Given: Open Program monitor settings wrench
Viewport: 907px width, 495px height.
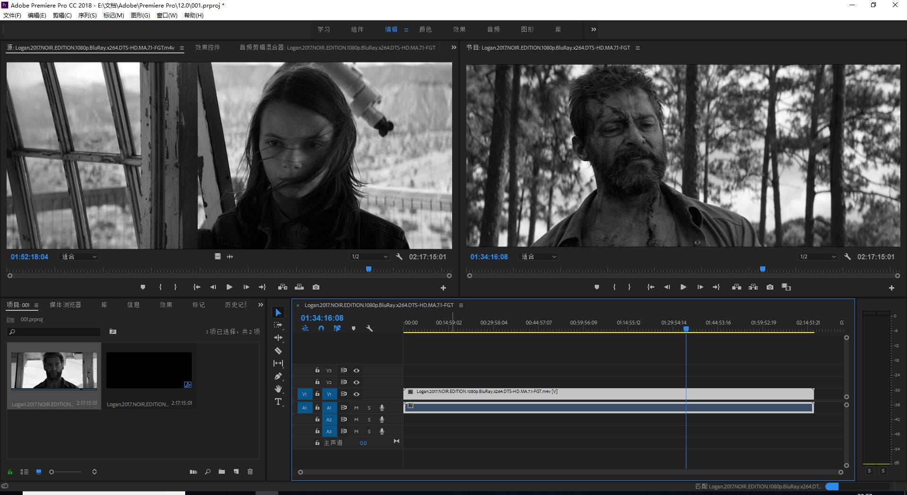Looking at the screenshot, I should coord(847,257).
